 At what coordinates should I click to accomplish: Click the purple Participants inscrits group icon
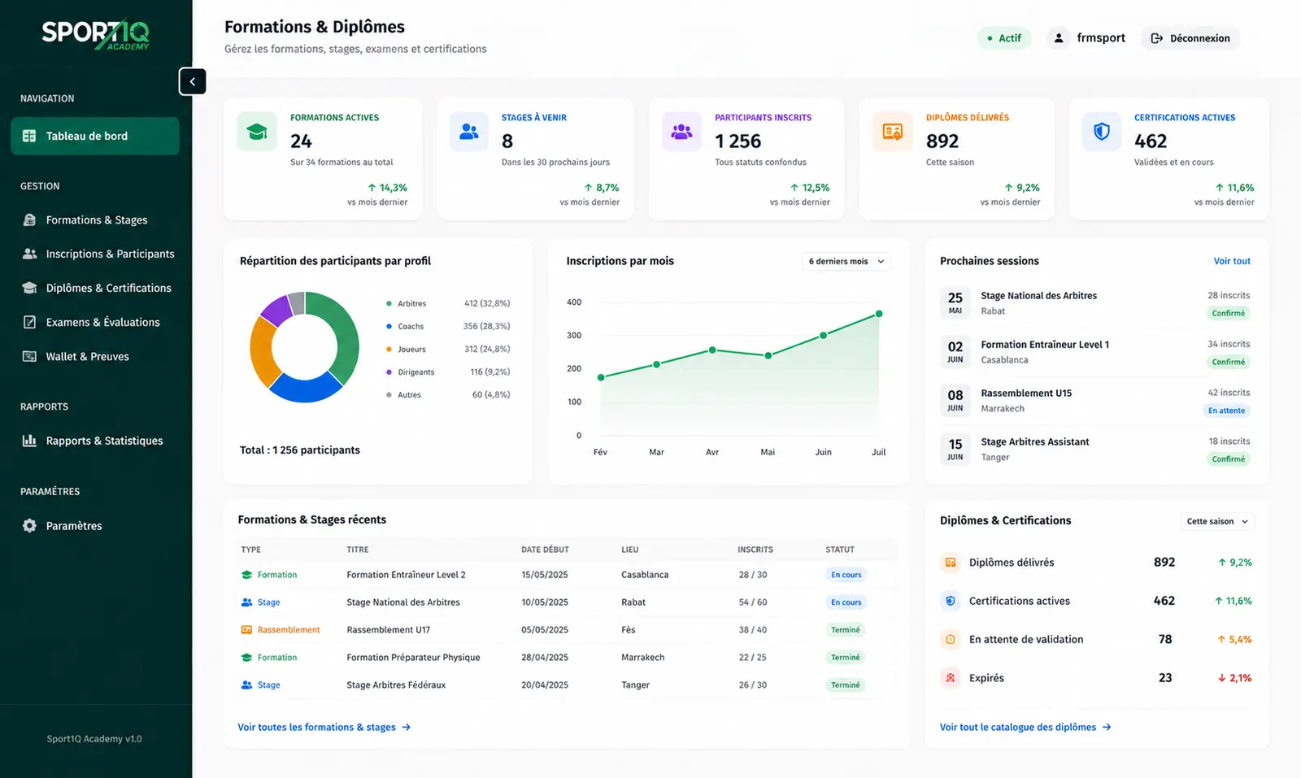(681, 132)
